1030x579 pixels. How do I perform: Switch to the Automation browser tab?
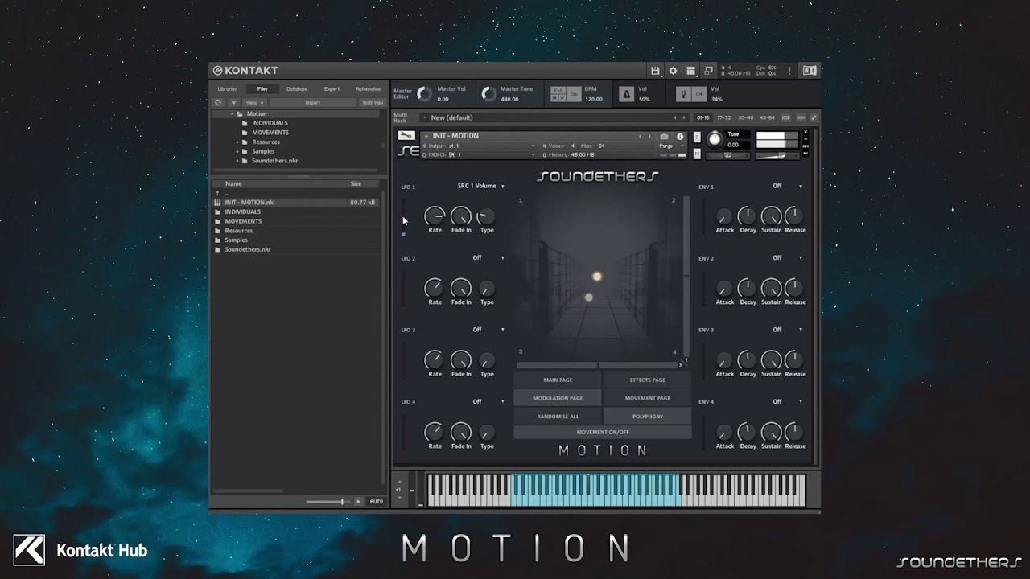click(369, 88)
